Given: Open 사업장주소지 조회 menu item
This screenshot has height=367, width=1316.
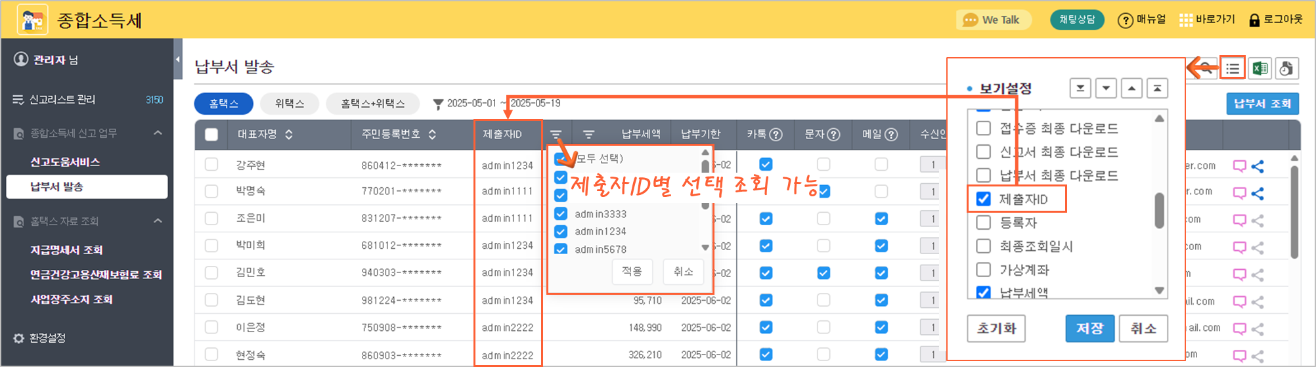Looking at the screenshot, I should pyautogui.click(x=72, y=299).
